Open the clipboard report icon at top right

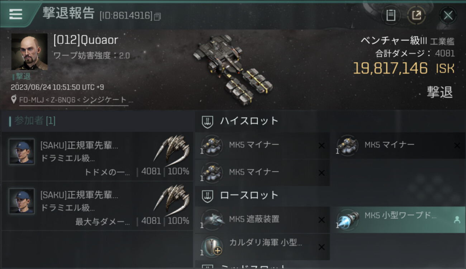point(391,15)
